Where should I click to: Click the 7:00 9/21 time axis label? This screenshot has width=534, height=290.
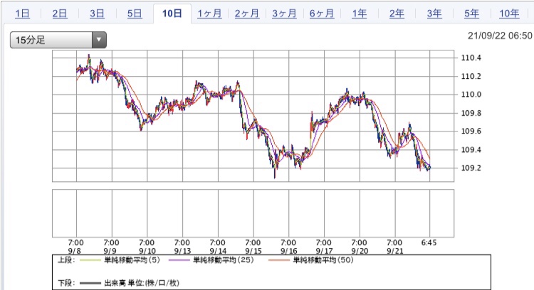(394, 247)
